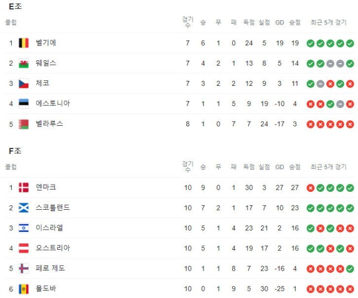Click the Belgium flag icon
Viewport: 358px width, 298px height.
23,43
